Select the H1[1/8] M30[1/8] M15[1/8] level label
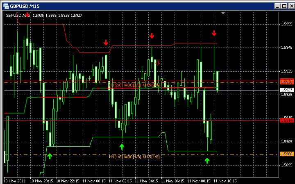Image resolution: width=295 pixels, height=184 pixels. pyautogui.click(x=134, y=157)
